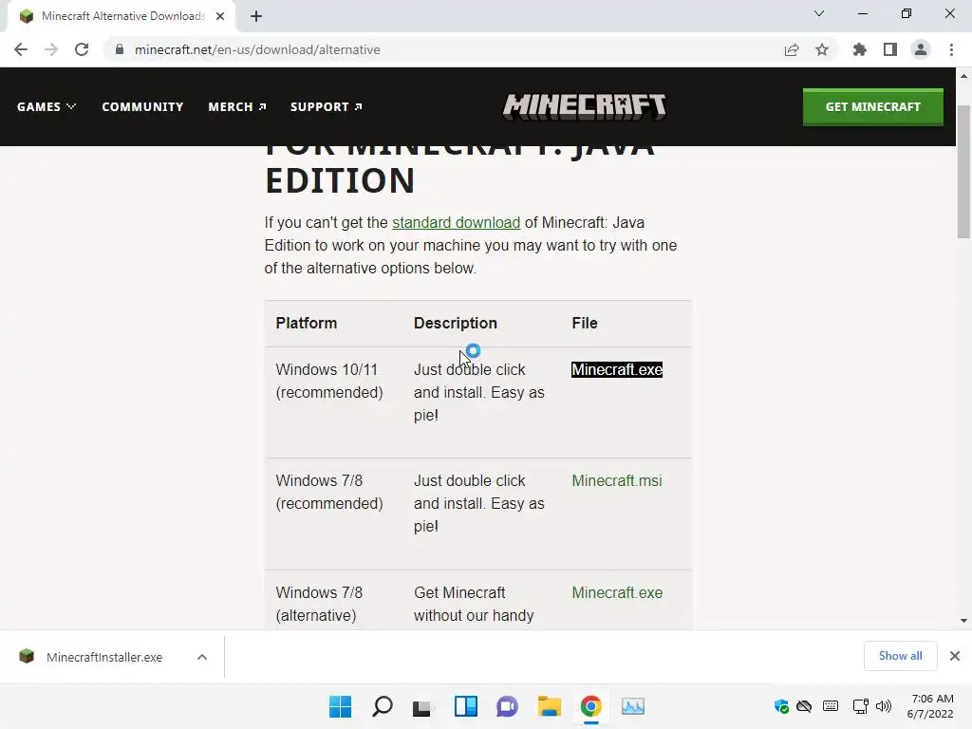Open Widgets from the taskbar
Viewport: 972px width, 729px height.
pyautogui.click(x=465, y=706)
